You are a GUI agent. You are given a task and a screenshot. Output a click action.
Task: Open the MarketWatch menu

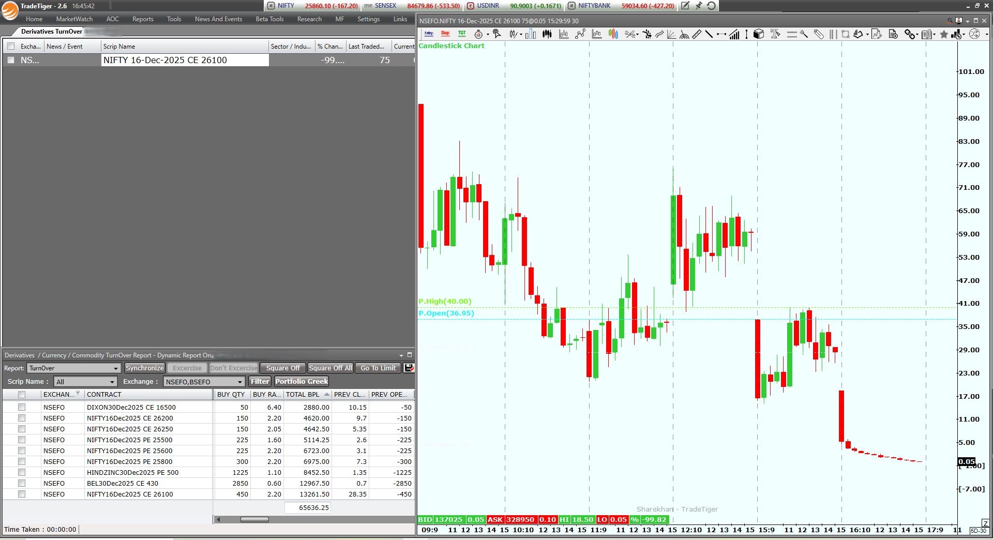(74, 19)
